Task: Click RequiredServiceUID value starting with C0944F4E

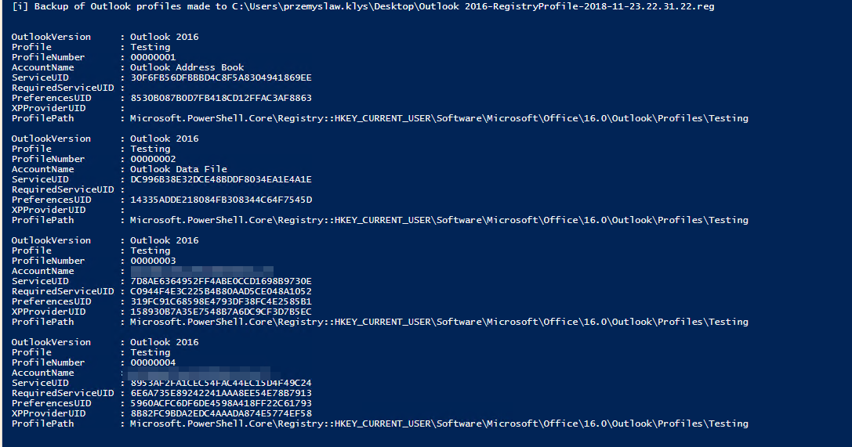Action: pyautogui.click(x=221, y=291)
